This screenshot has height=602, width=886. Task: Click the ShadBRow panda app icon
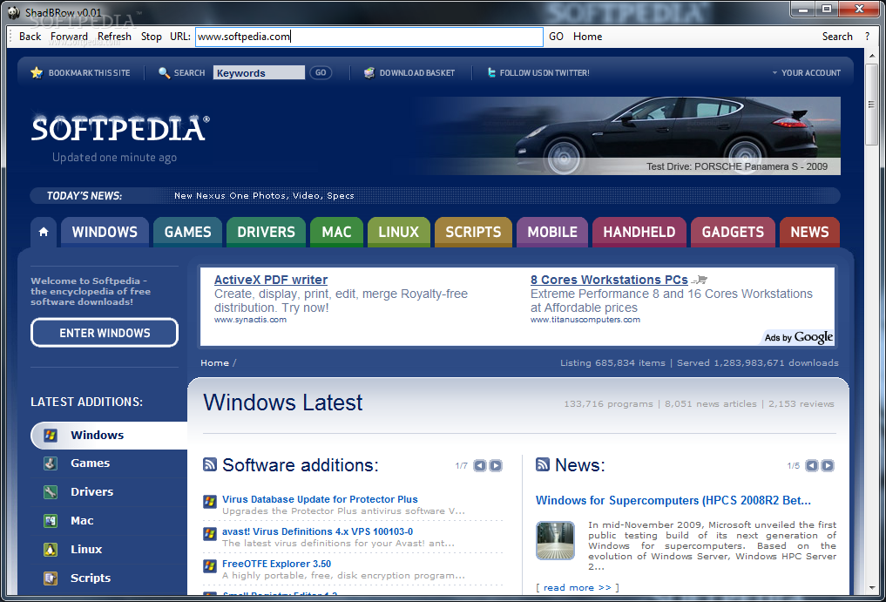(14, 12)
